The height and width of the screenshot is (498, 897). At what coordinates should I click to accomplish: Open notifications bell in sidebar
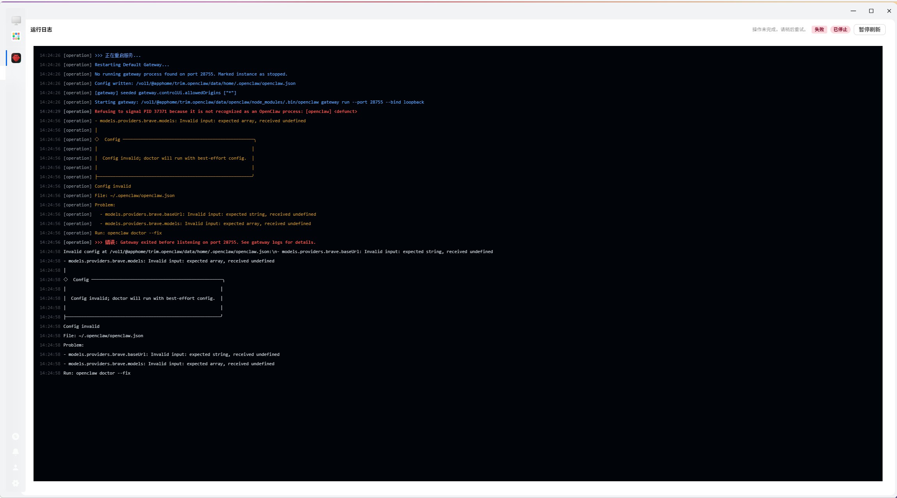click(x=16, y=452)
